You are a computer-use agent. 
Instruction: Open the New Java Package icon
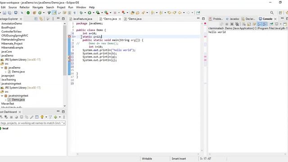point(34,13)
